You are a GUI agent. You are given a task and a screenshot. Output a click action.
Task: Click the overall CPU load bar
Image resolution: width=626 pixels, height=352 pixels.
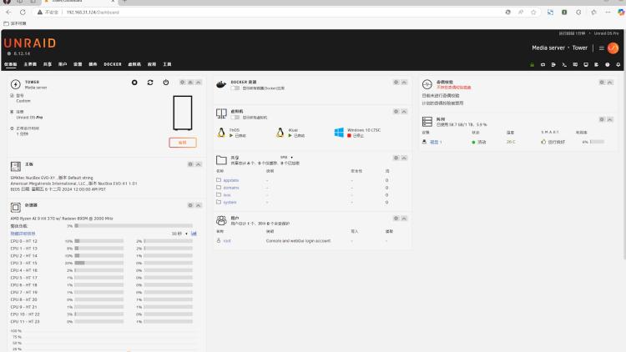pos(134,226)
